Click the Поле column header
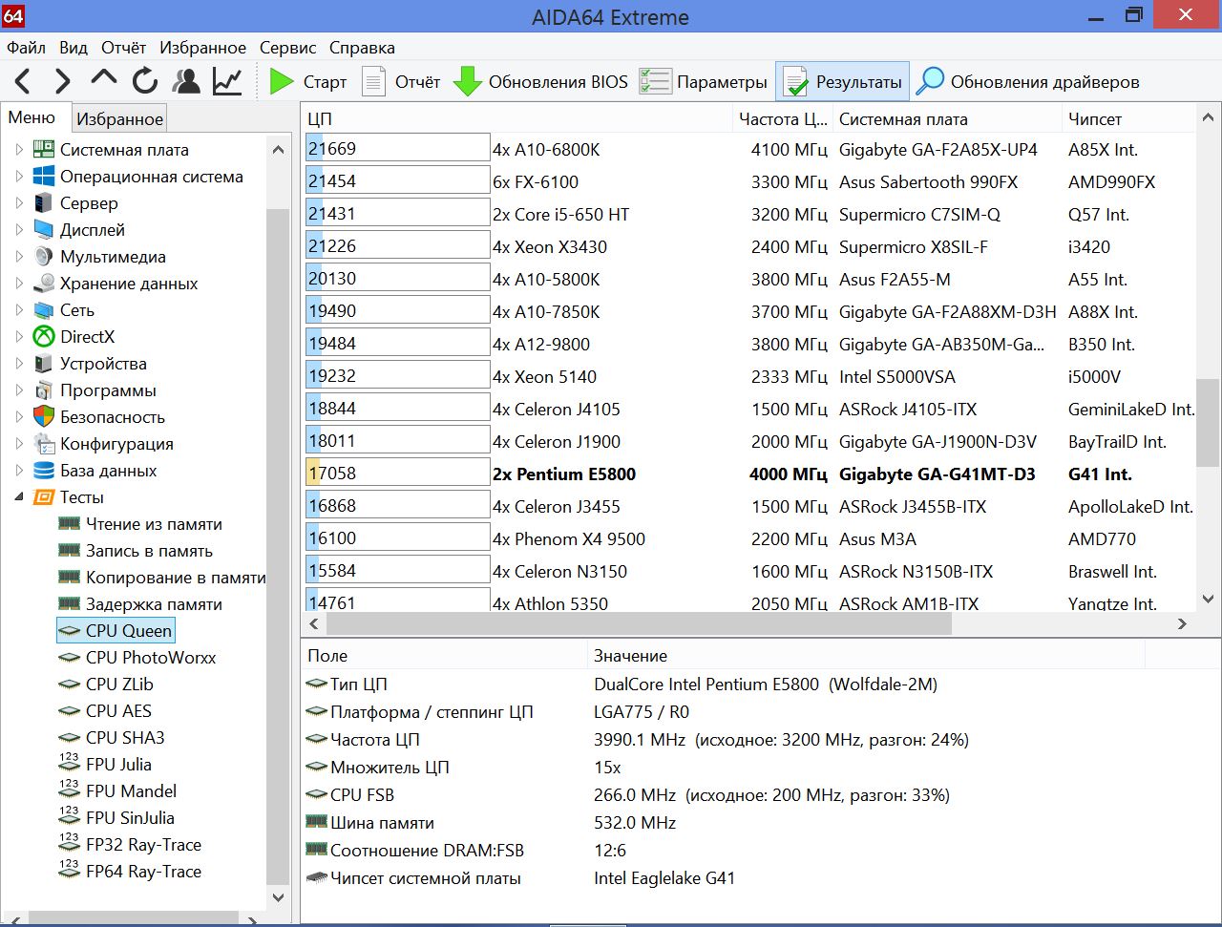The height and width of the screenshot is (927, 1222). click(445, 656)
